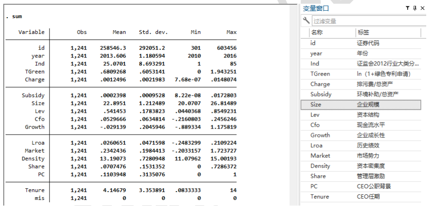Click the TGreen row name in results

[x=35, y=72]
